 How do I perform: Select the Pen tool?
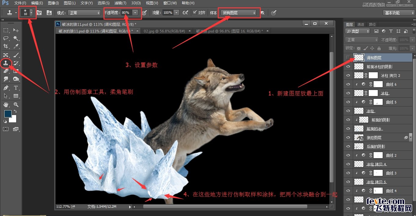6,88
